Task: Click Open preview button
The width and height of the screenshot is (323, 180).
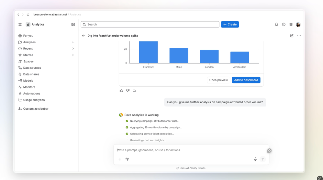Action: (218, 80)
